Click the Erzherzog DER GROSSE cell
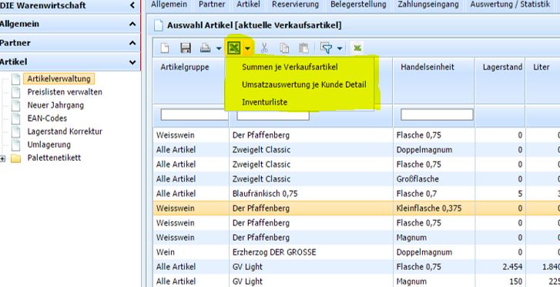Screen dimensions: 560x287 [310, 252]
